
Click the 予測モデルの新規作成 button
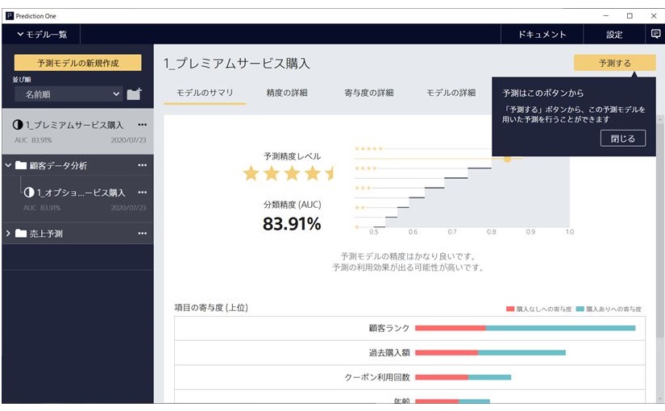pos(78,63)
